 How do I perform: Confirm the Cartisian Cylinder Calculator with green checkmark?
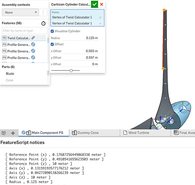click(94, 4)
